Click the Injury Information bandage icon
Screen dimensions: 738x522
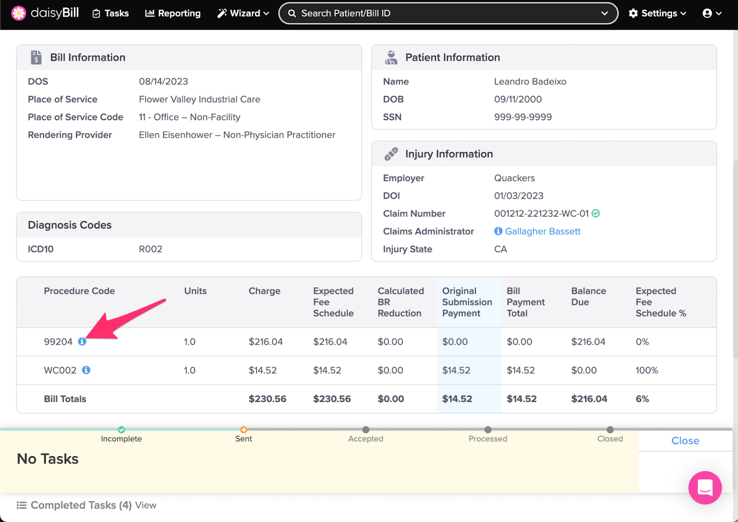click(x=391, y=154)
